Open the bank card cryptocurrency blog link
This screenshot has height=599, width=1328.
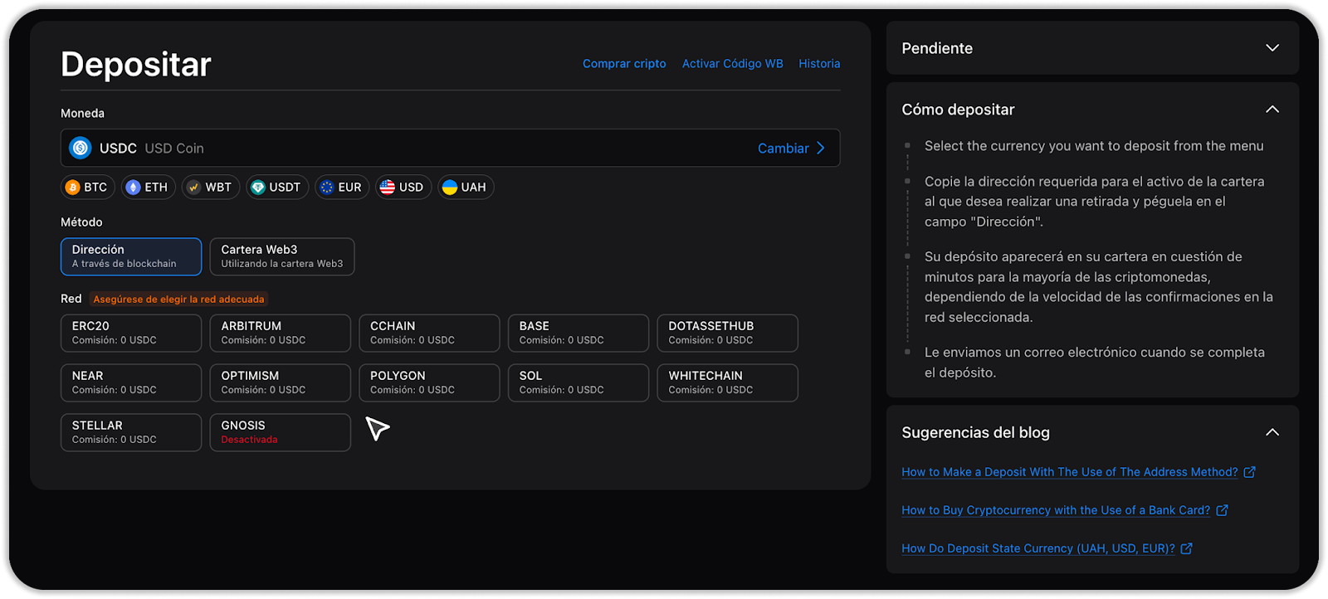pyautogui.click(x=1056, y=510)
